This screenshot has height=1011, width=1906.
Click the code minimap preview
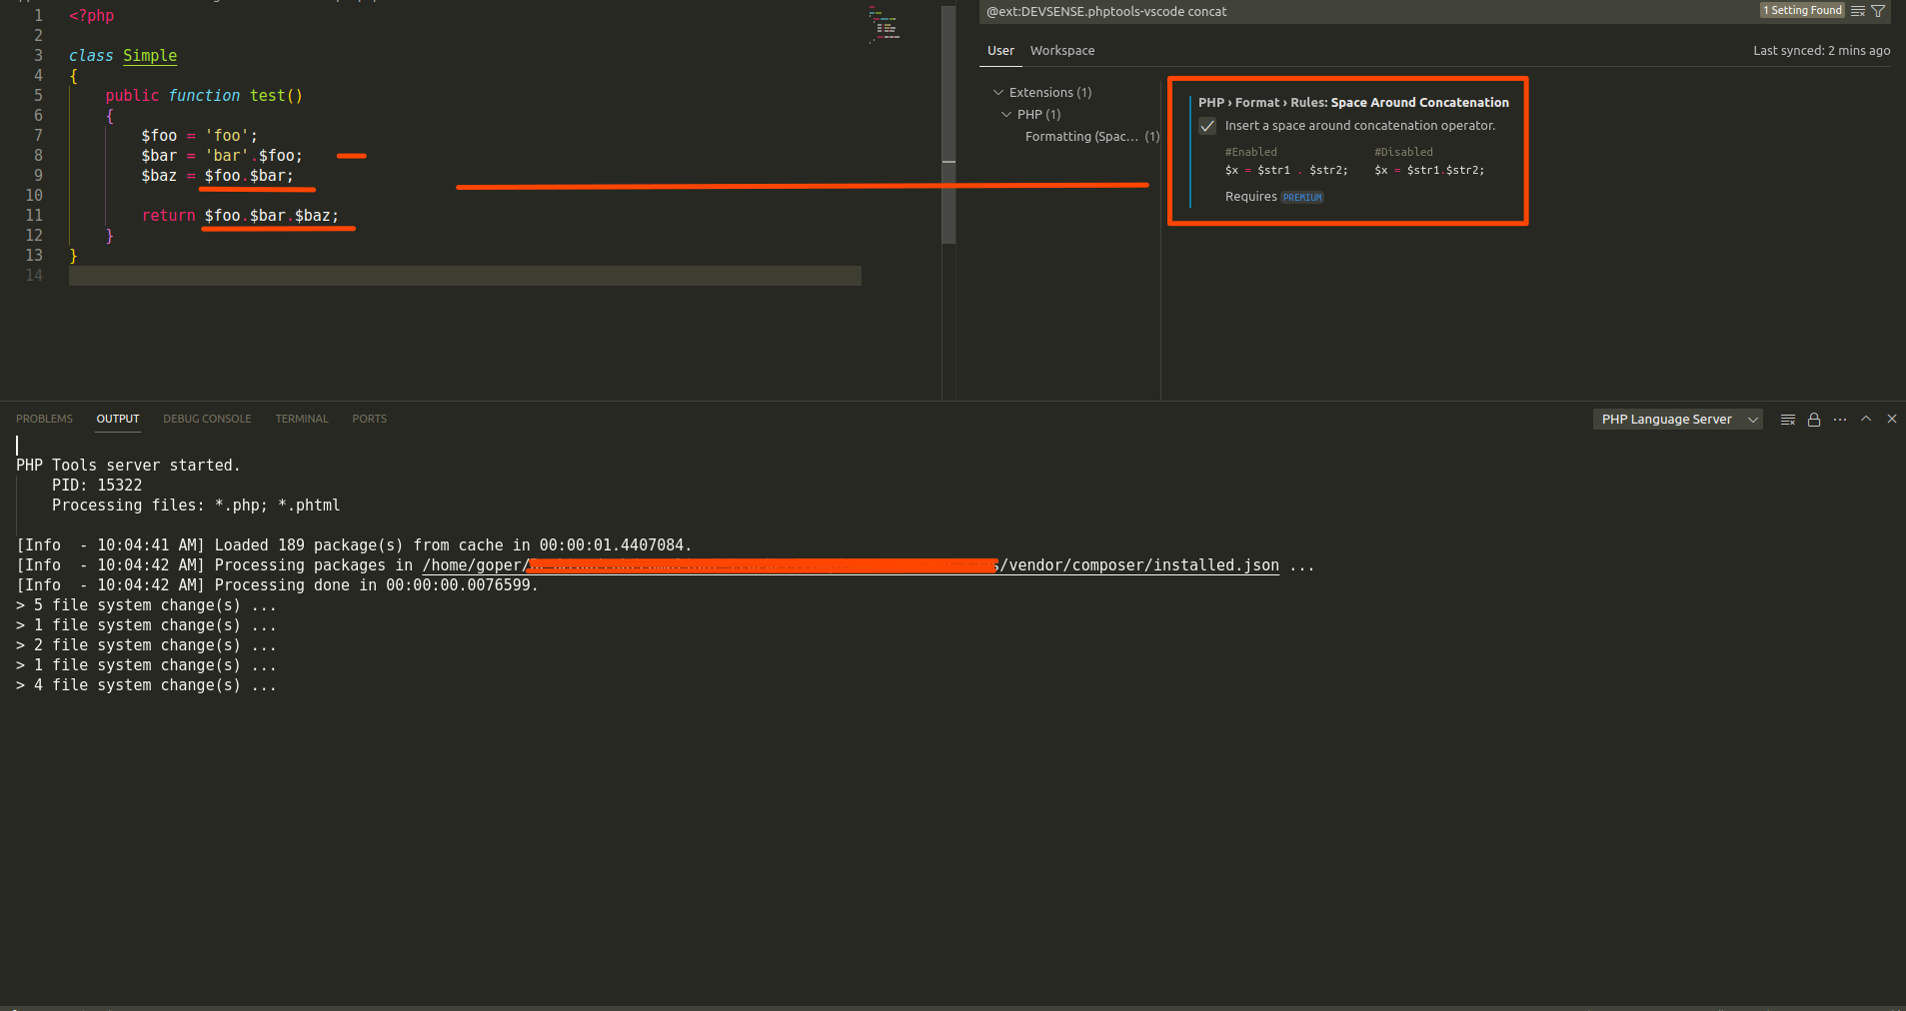click(x=885, y=26)
